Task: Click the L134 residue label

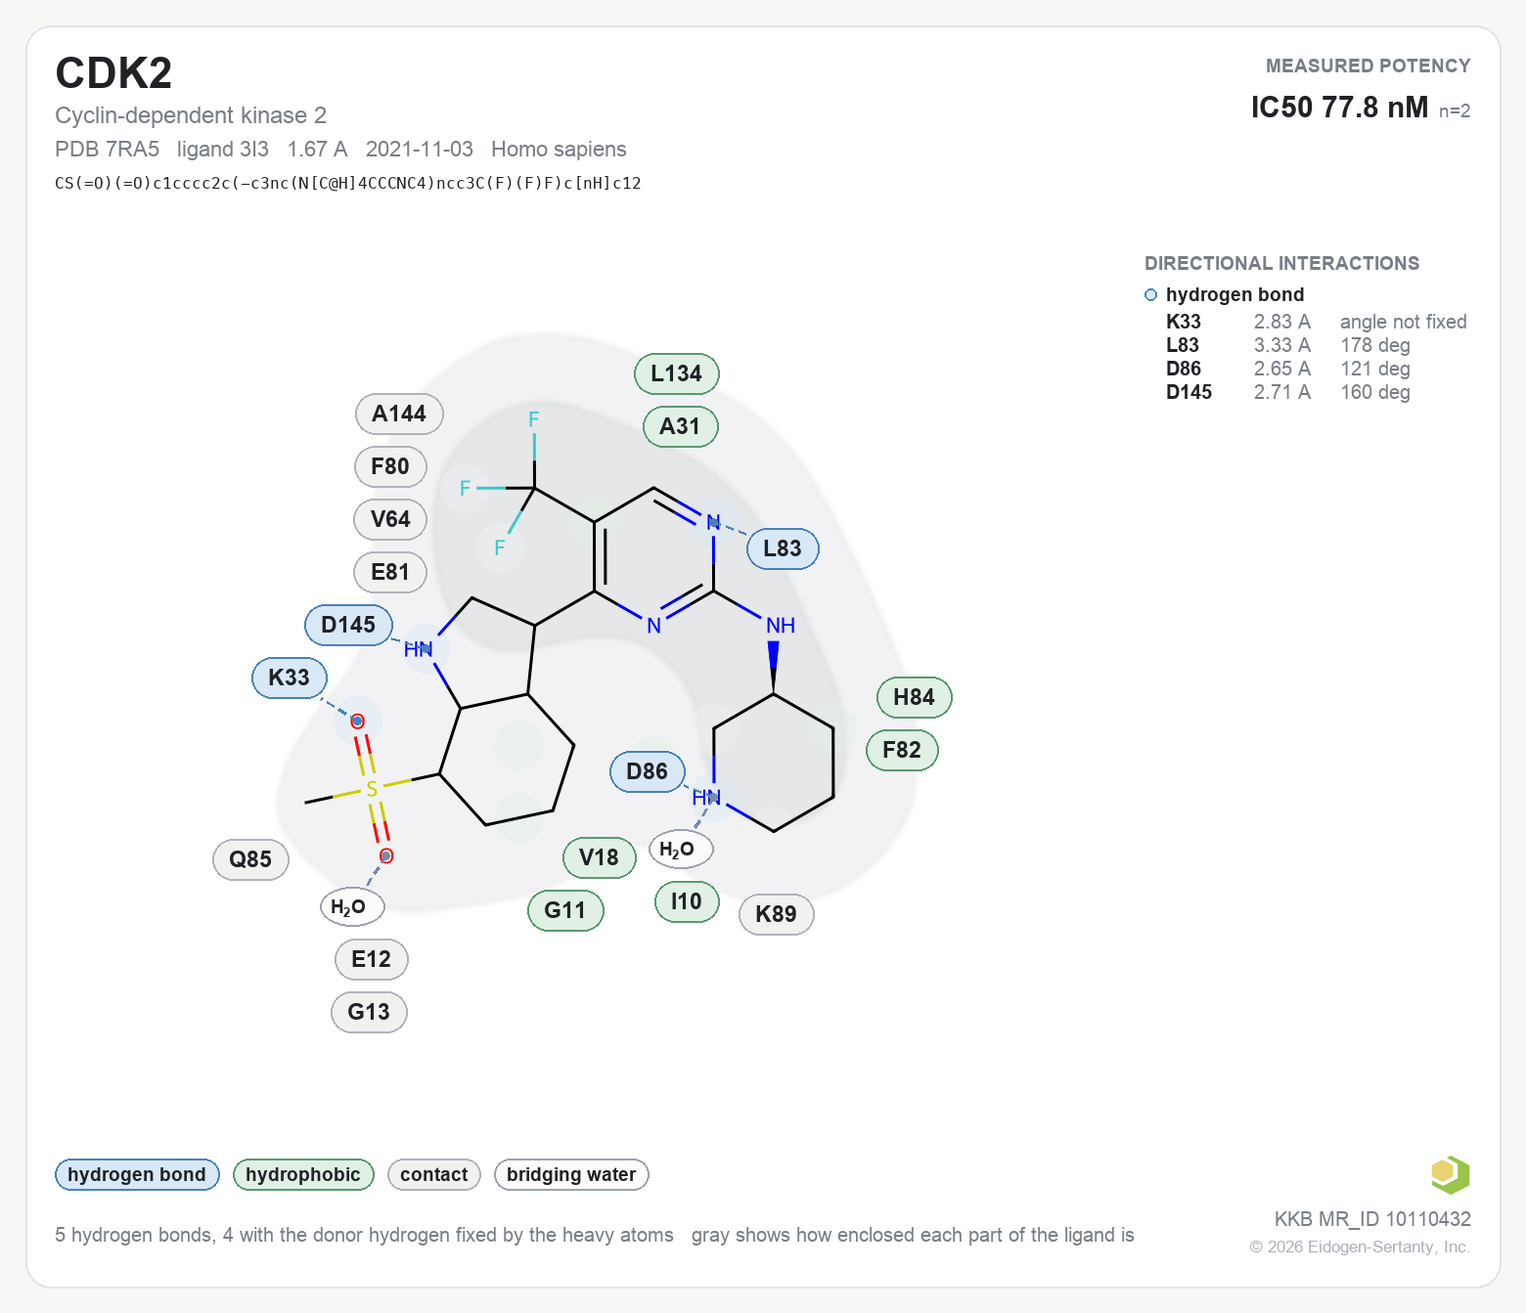Action: tap(677, 373)
